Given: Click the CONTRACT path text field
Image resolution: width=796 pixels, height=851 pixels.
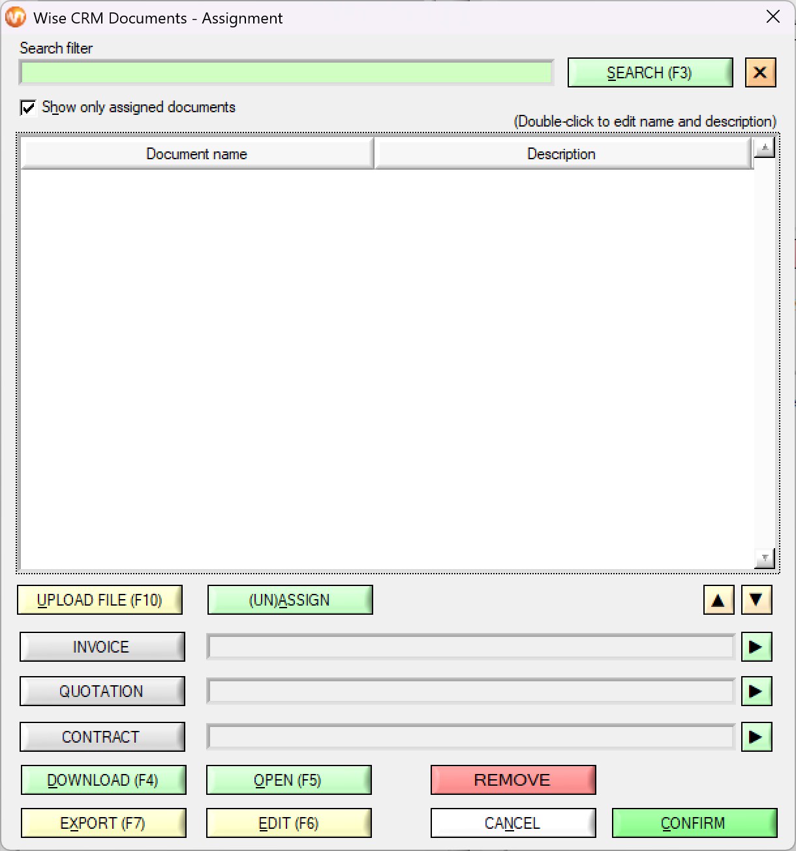Looking at the screenshot, I should 471,737.
